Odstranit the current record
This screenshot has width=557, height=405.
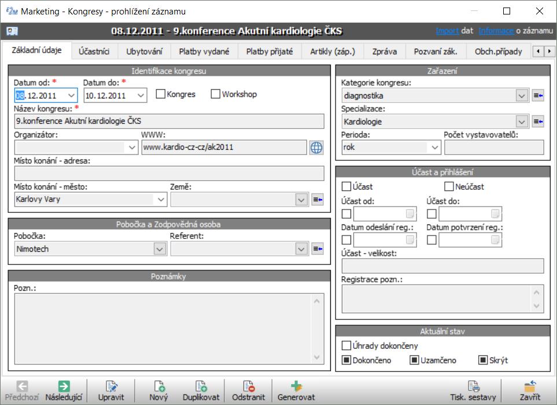click(x=249, y=391)
